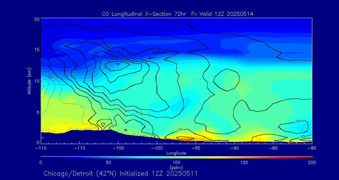Click the color bar label '200'

tap(312, 162)
